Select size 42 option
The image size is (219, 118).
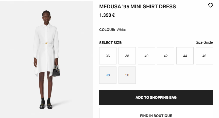click(166, 56)
